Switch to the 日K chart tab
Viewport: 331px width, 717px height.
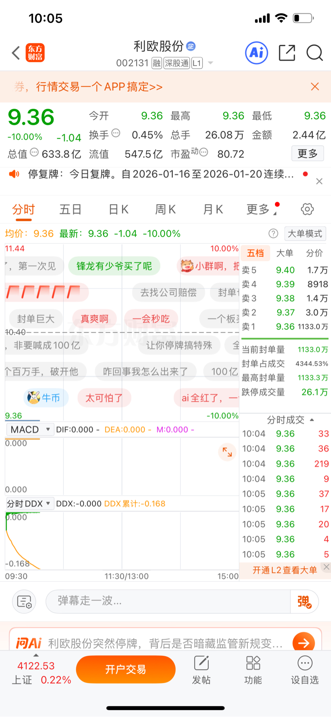coord(119,210)
